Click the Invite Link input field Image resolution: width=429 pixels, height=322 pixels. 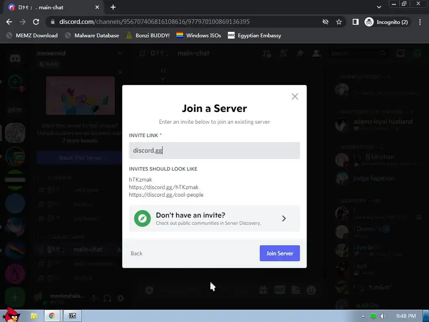(214, 151)
